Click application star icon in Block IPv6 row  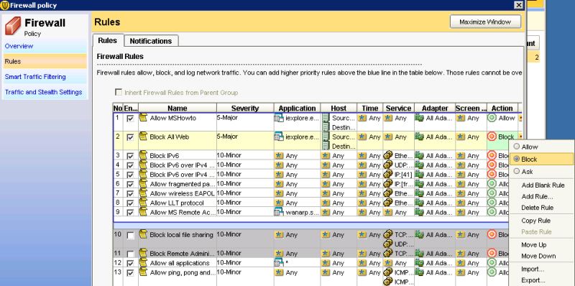tap(279, 155)
